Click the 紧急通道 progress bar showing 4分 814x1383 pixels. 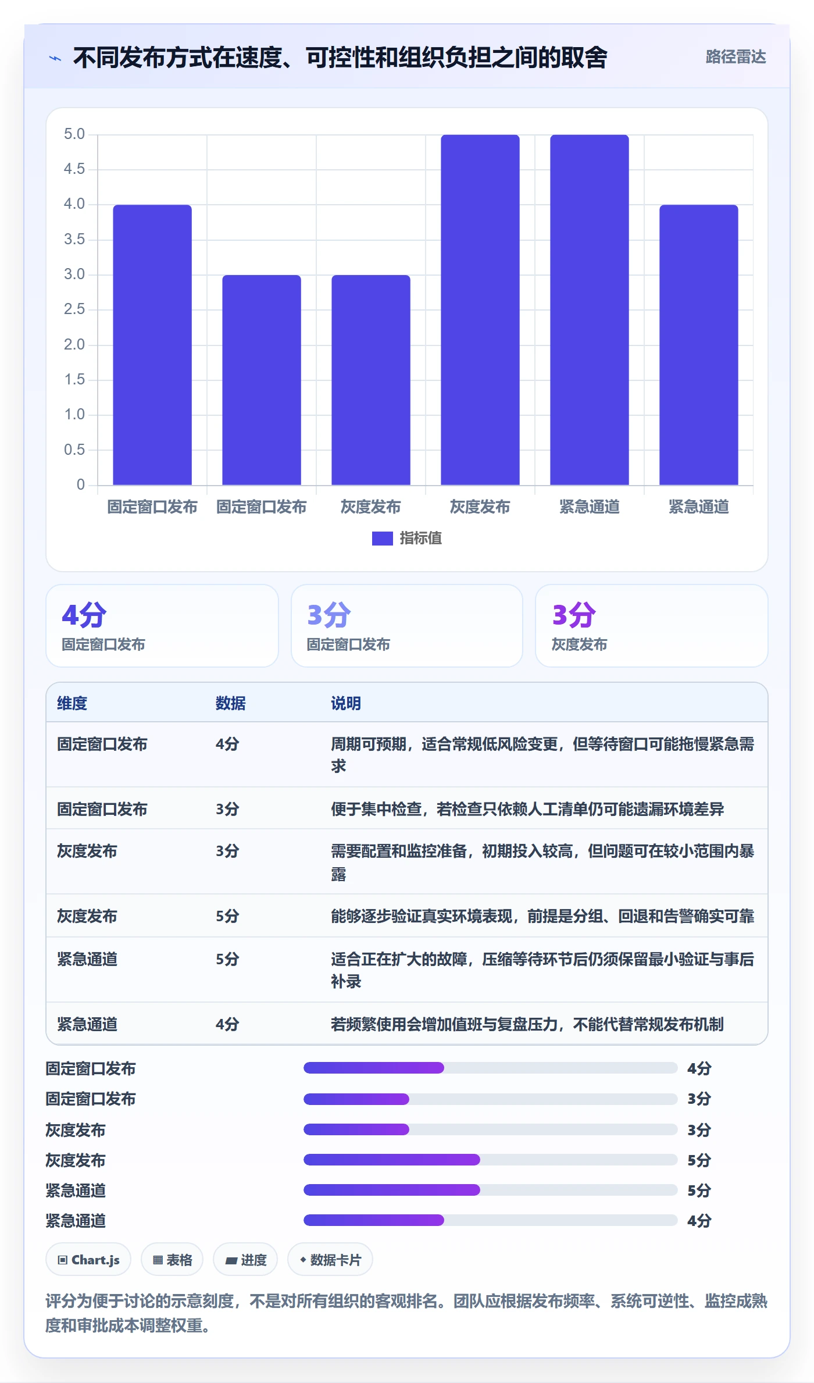(x=491, y=1220)
